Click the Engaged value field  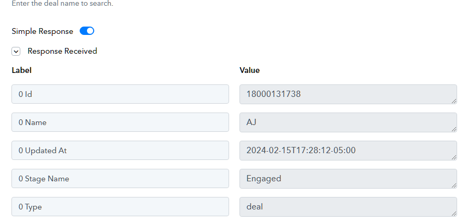(x=348, y=179)
